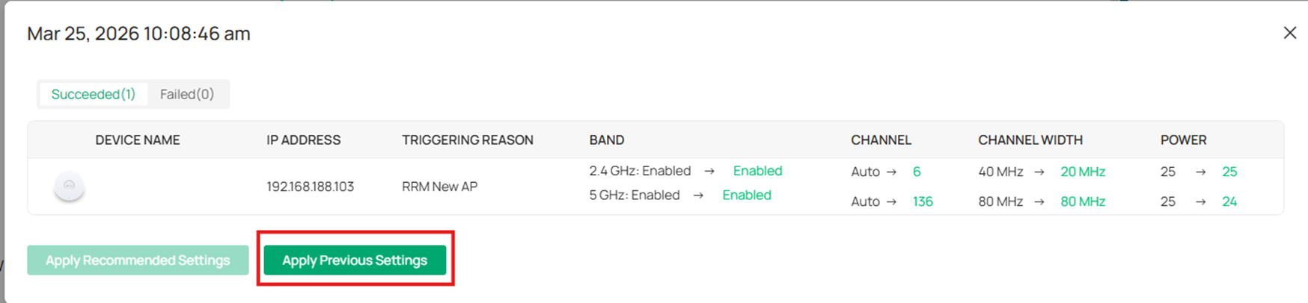1308x303 pixels.
Task: Select the Triggering Reason column header
Action: [467, 140]
